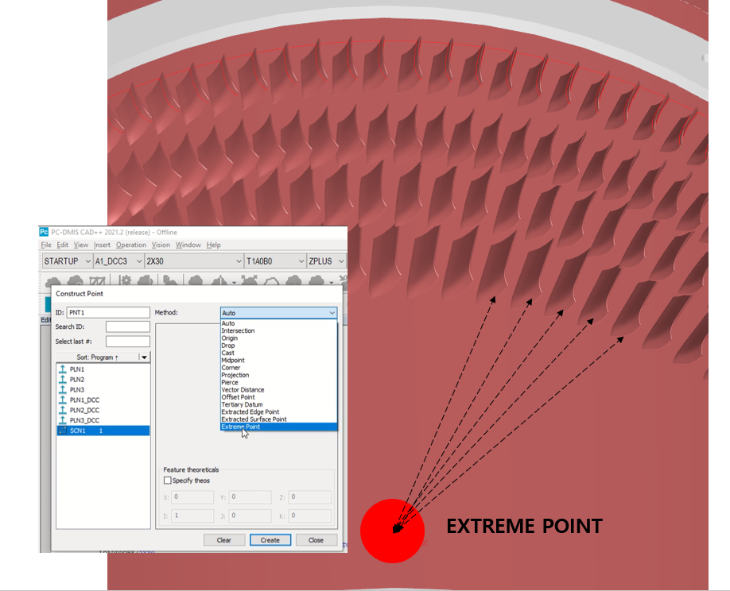Screen dimensions: 730x591
Task: Click the plane icon beside PLN2
Action: [x=63, y=380]
